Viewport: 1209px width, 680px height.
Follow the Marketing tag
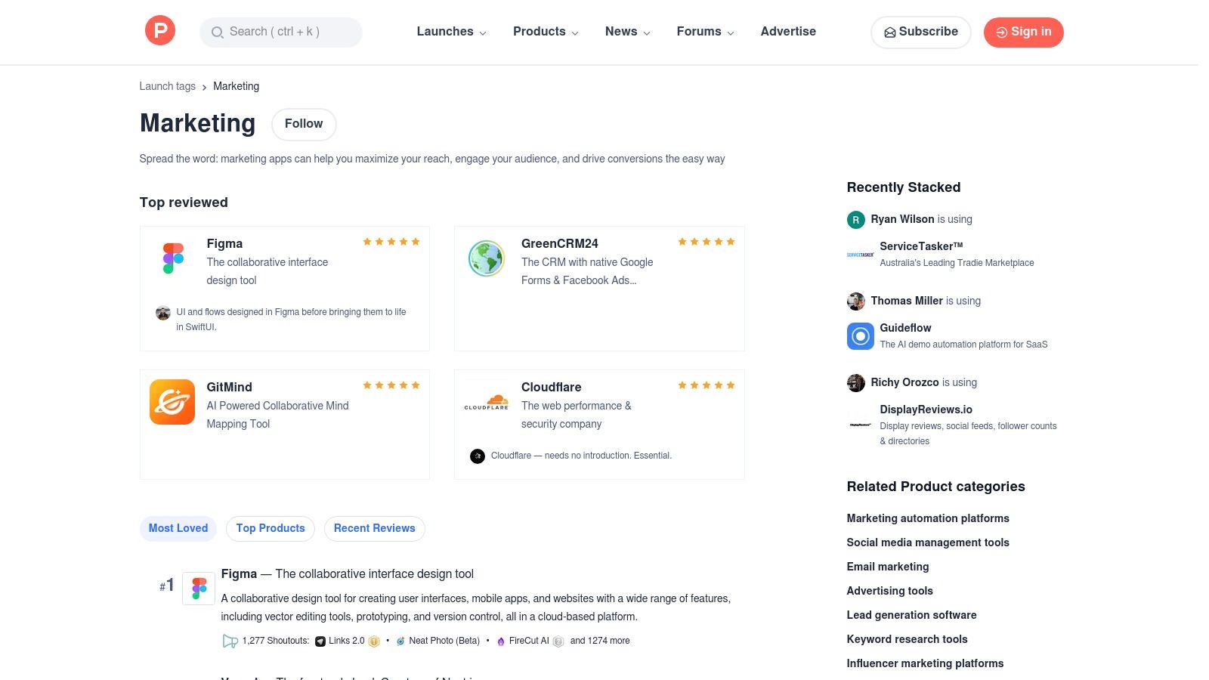click(x=304, y=124)
